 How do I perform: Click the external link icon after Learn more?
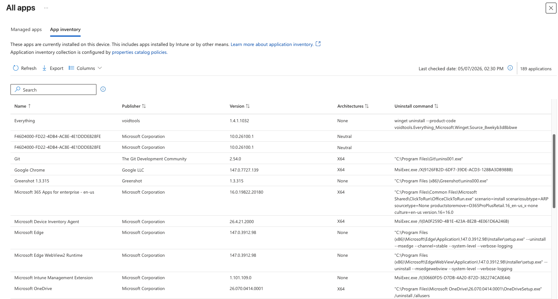(318, 44)
